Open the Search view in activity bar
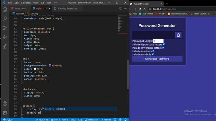Image resolution: width=216 pixels, height=121 pixels. pyautogui.click(x=5, y=19)
